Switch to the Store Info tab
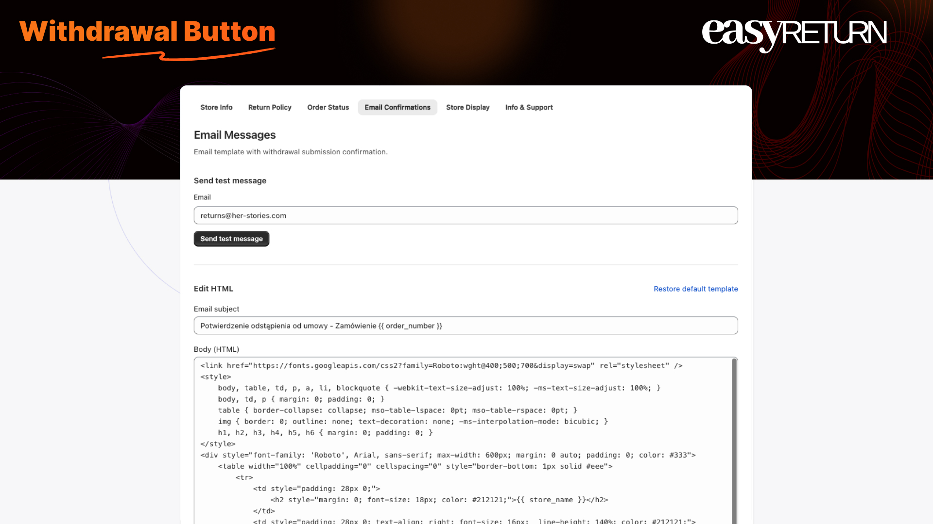This screenshot has width=933, height=524. [x=216, y=107]
